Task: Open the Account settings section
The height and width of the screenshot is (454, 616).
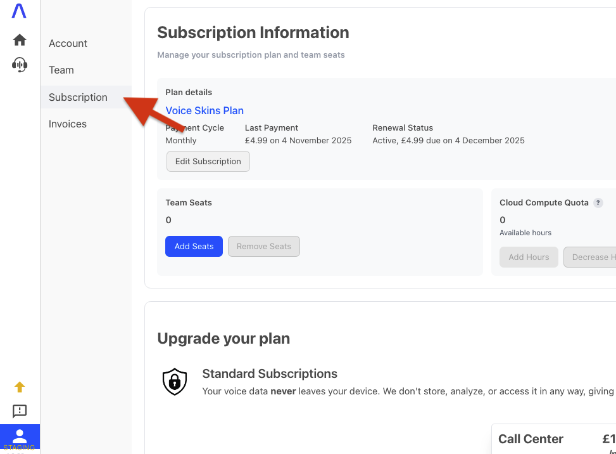Action: coord(68,43)
